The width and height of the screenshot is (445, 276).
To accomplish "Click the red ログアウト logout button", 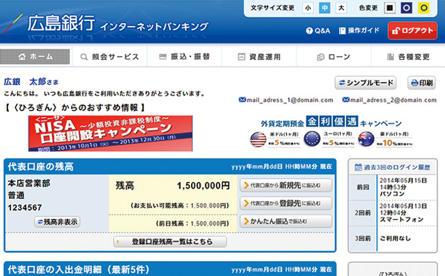I will click(412, 31).
